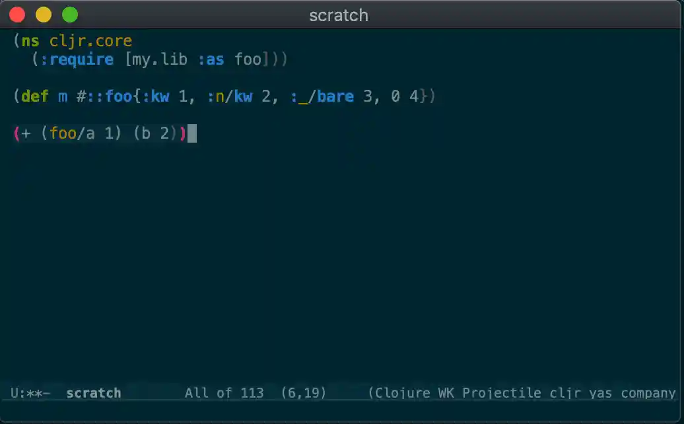Place cursor on the ns keyword
This screenshot has width=684, height=424.
[x=30, y=41]
